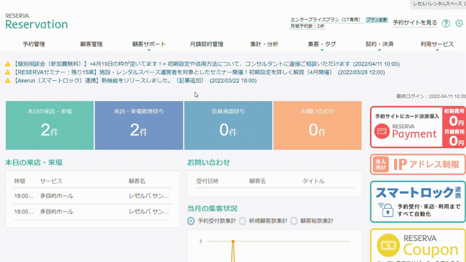Click サービス column header in visits table

coord(51,181)
